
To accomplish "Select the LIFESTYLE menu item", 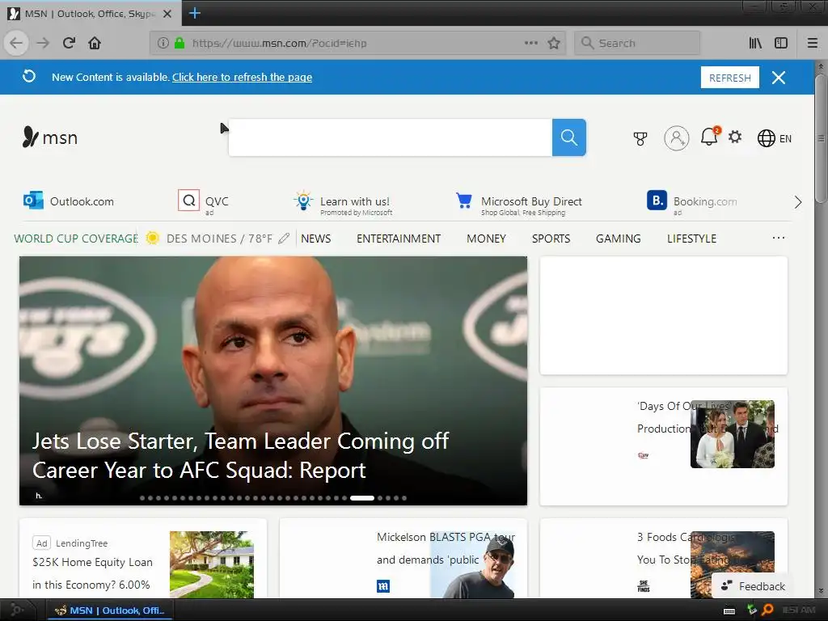I will tap(692, 239).
